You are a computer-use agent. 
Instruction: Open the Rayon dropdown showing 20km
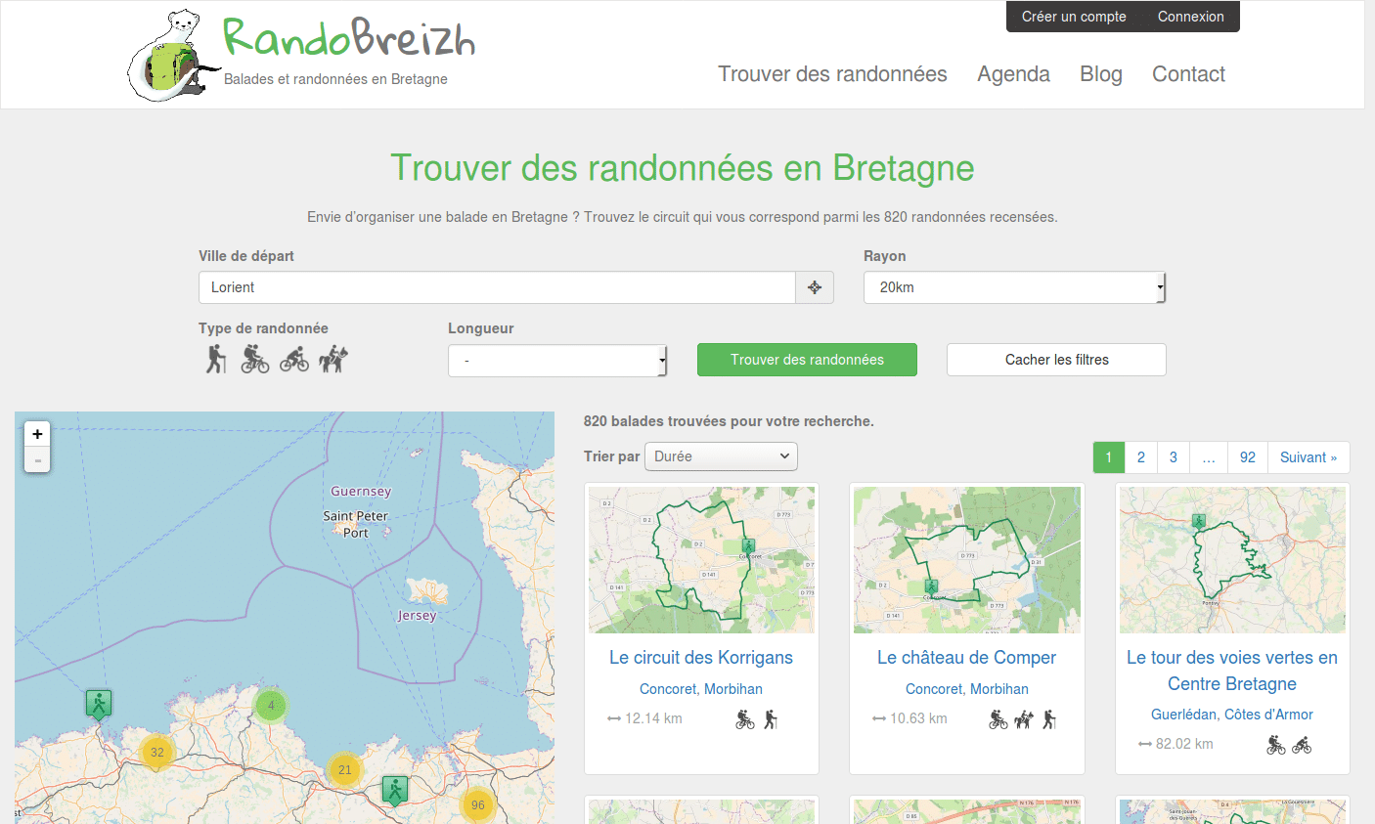pos(1014,287)
